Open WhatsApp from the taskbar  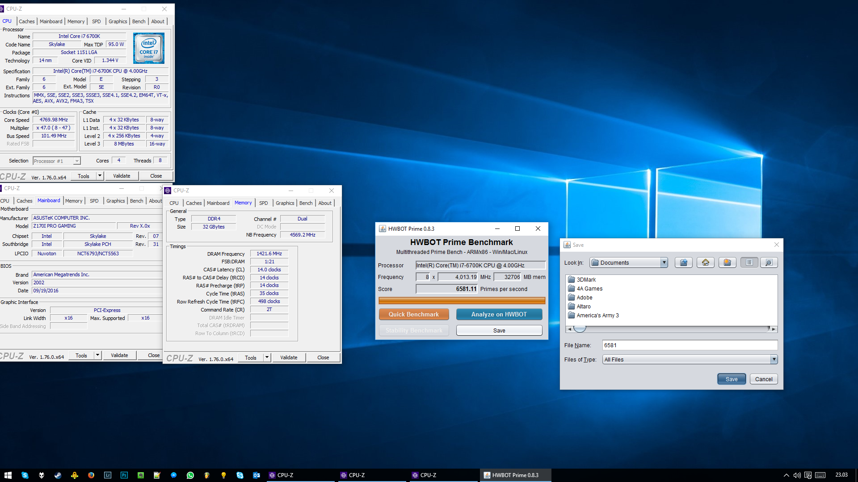coord(190,475)
